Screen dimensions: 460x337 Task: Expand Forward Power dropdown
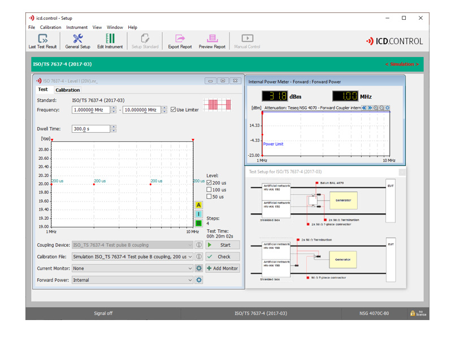[190, 280]
